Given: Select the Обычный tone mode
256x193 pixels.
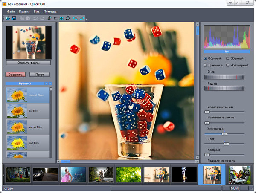Looking at the screenshot, I should click(x=206, y=58).
